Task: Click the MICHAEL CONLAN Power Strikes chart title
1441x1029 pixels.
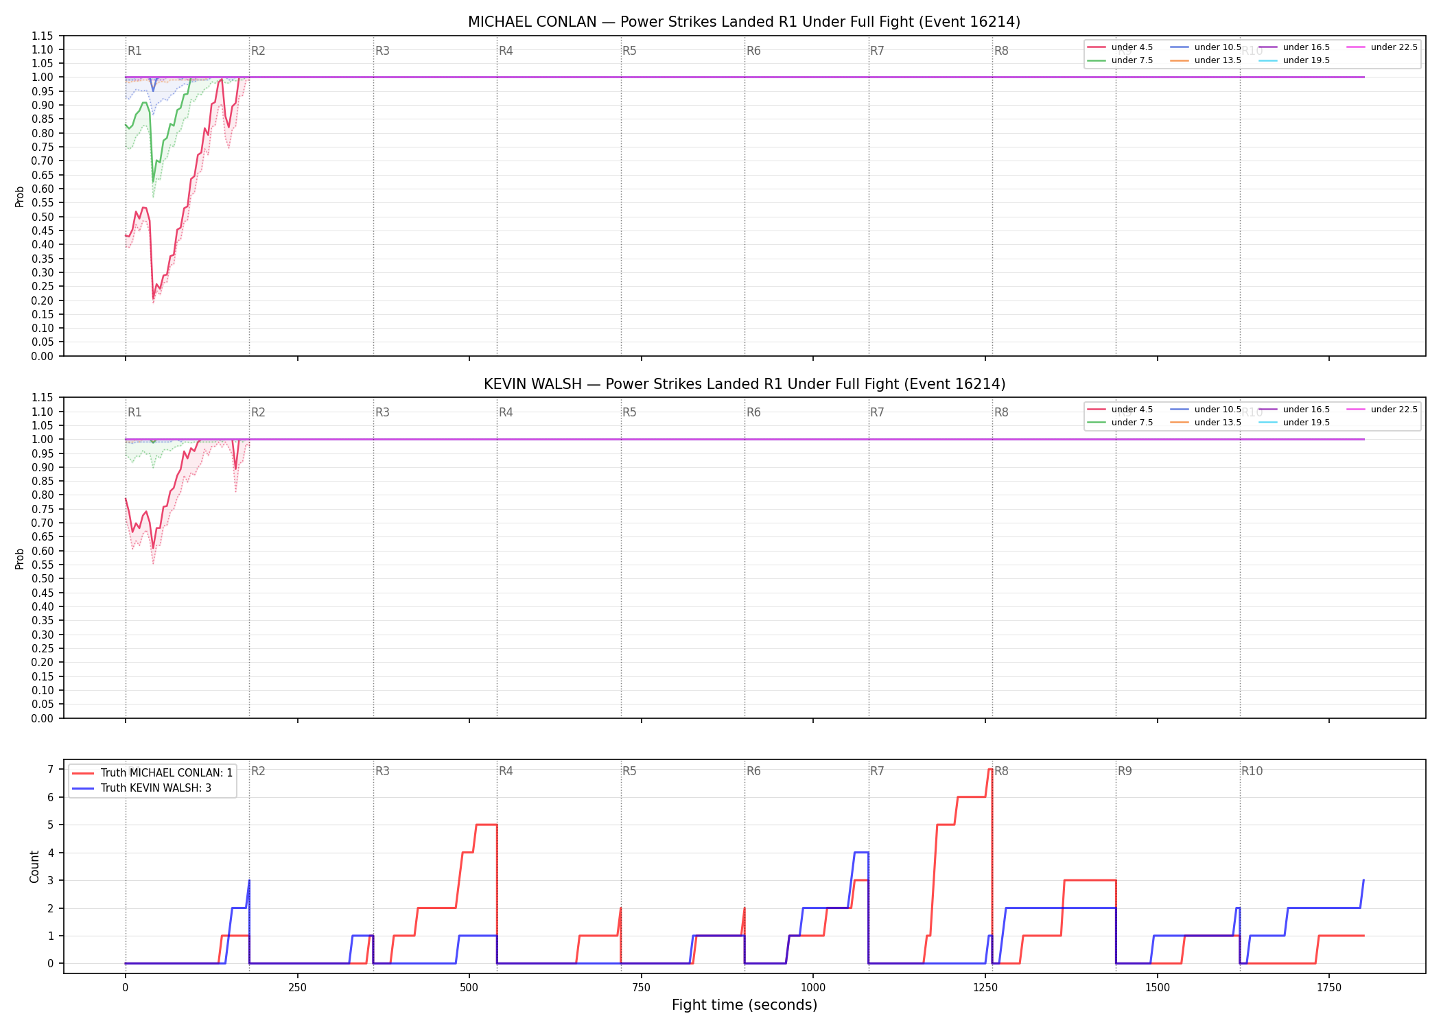Action: tap(744, 22)
